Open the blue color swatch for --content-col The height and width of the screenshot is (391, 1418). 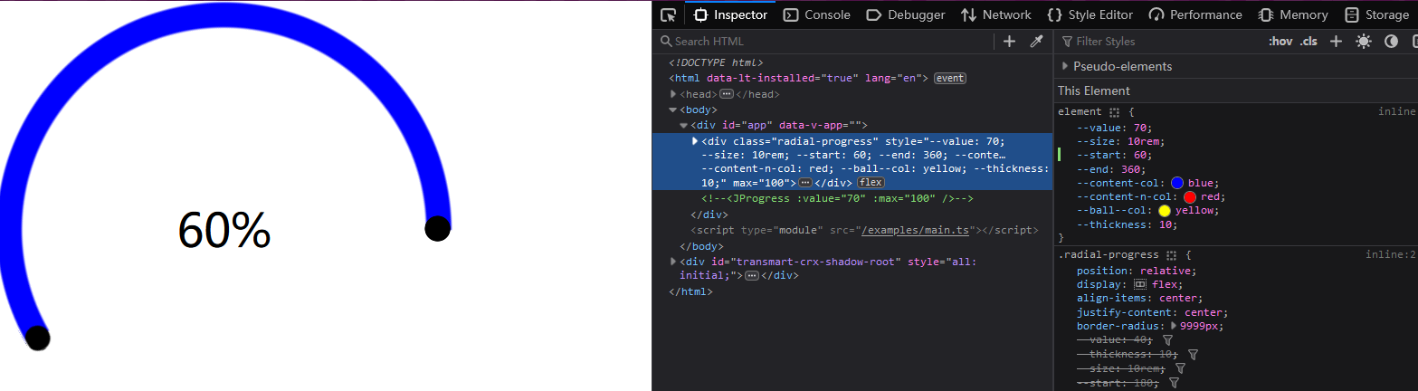pyautogui.click(x=1178, y=183)
